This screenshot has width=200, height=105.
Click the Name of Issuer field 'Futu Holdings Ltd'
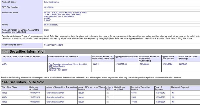point(122,2)
